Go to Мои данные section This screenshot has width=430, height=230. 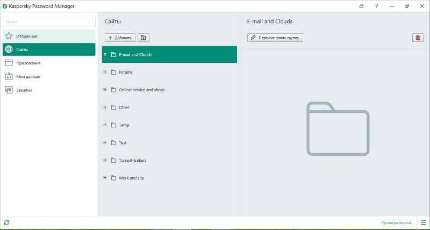pos(48,76)
